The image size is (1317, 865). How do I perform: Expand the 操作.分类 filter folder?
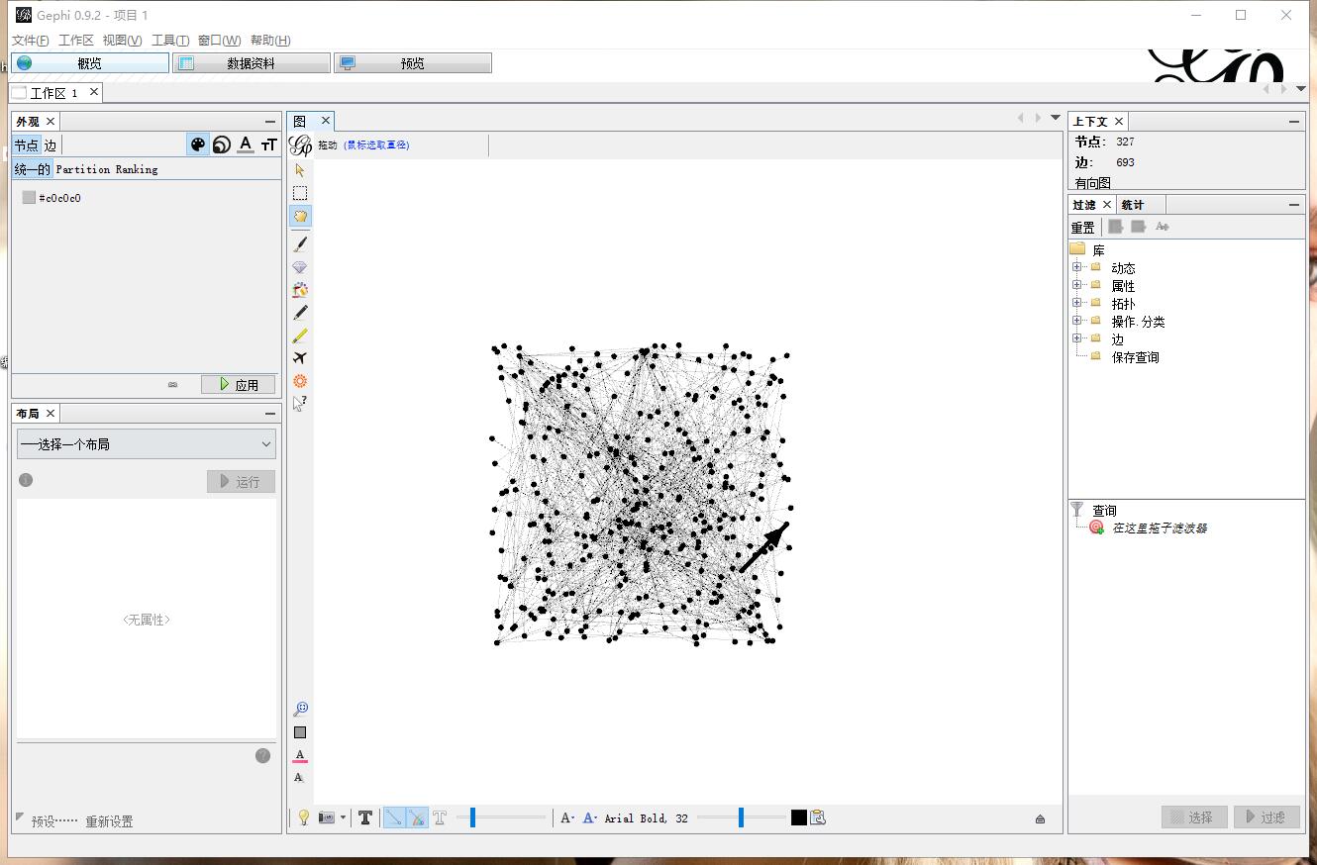(x=1076, y=321)
